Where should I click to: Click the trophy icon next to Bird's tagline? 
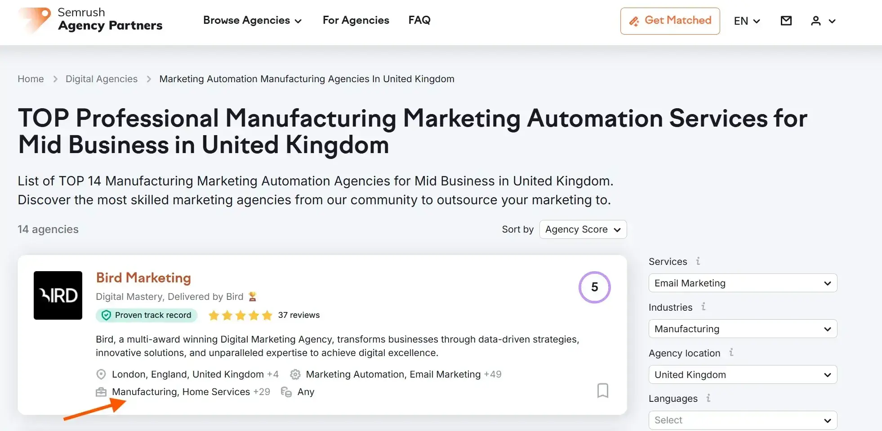click(252, 296)
